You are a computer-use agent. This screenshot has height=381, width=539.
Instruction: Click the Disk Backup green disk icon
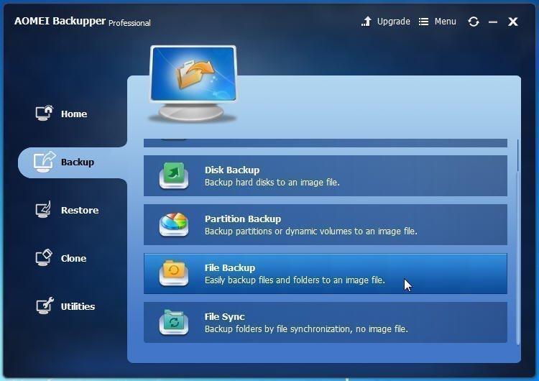[174, 175]
